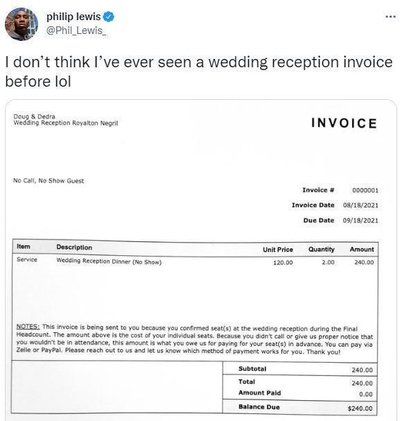Select invoice number 0000001
Screen dimensions: 400x421
point(365,190)
